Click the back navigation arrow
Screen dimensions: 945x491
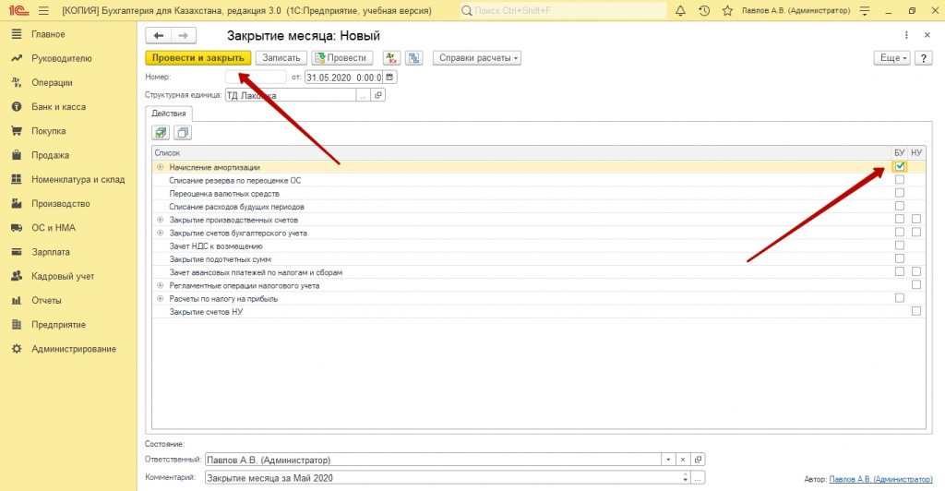tap(159, 35)
